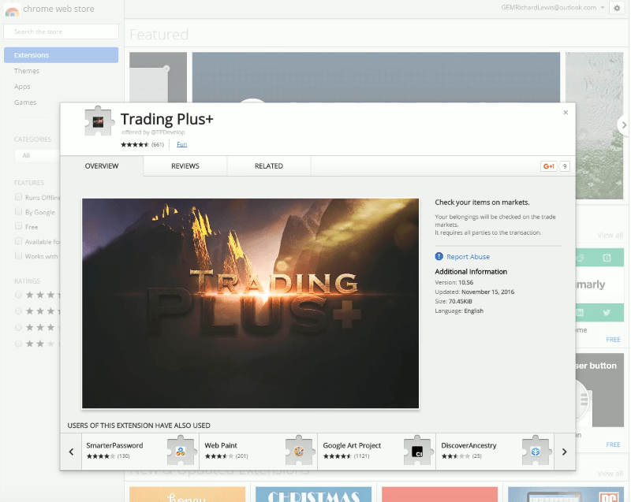Screen dimensions: 631x502
Task: Select Extensions in the sidebar
Action: coord(62,55)
